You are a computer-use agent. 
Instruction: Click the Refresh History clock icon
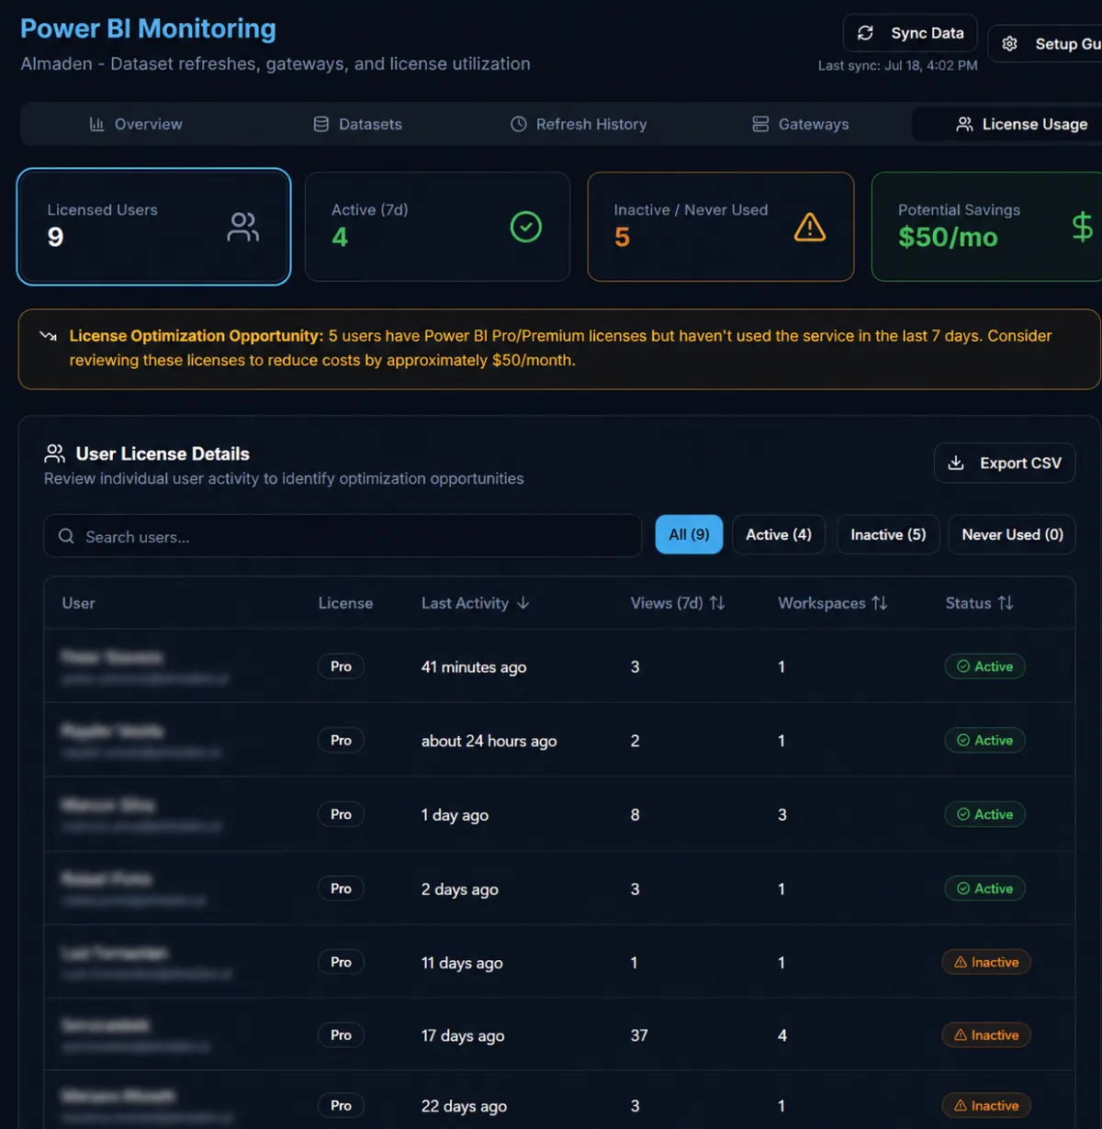tap(519, 124)
